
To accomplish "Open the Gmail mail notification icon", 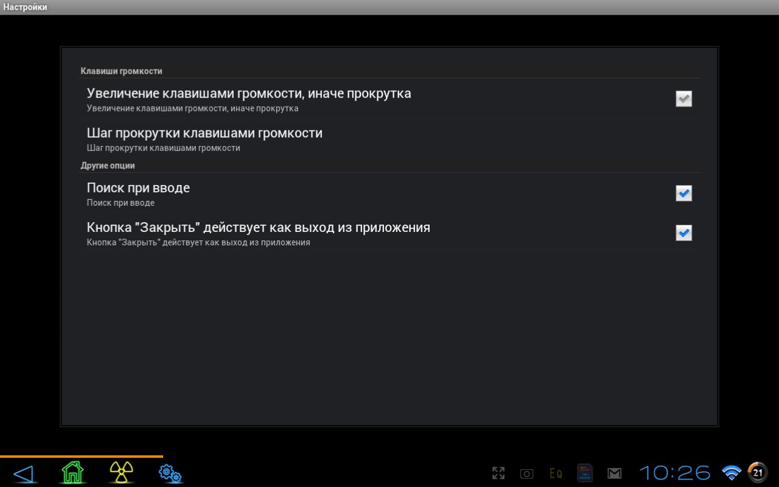I will 615,473.
